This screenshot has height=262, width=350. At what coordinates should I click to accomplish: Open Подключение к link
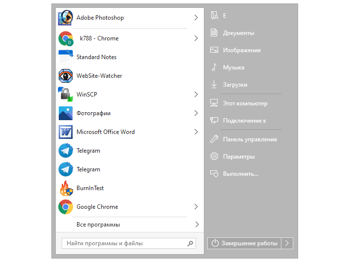click(x=245, y=121)
